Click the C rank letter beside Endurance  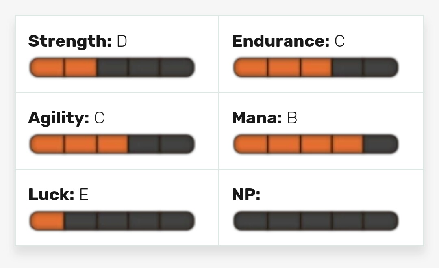tap(339, 41)
